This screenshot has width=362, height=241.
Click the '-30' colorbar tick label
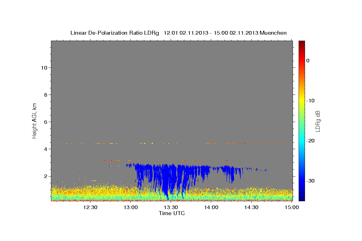click(311, 181)
